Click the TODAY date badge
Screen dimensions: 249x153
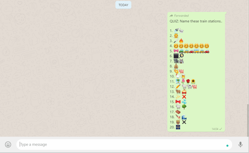coord(123,5)
